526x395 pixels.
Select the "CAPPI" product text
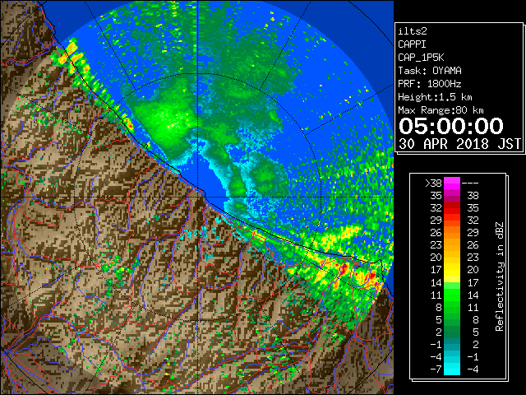(412, 44)
